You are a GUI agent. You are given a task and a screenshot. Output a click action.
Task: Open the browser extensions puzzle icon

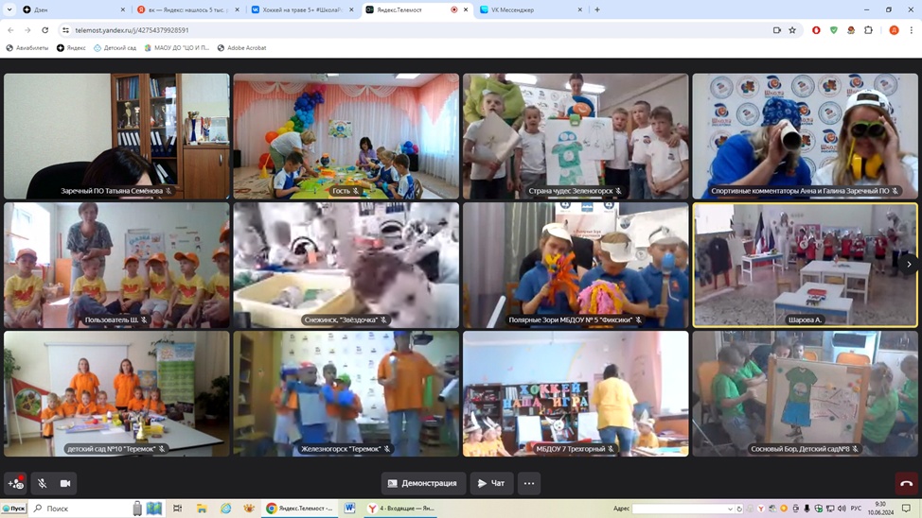868,30
